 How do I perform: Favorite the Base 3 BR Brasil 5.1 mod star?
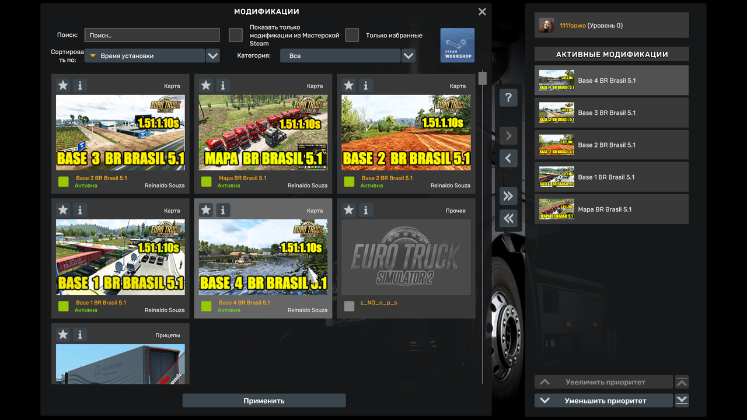point(63,85)
